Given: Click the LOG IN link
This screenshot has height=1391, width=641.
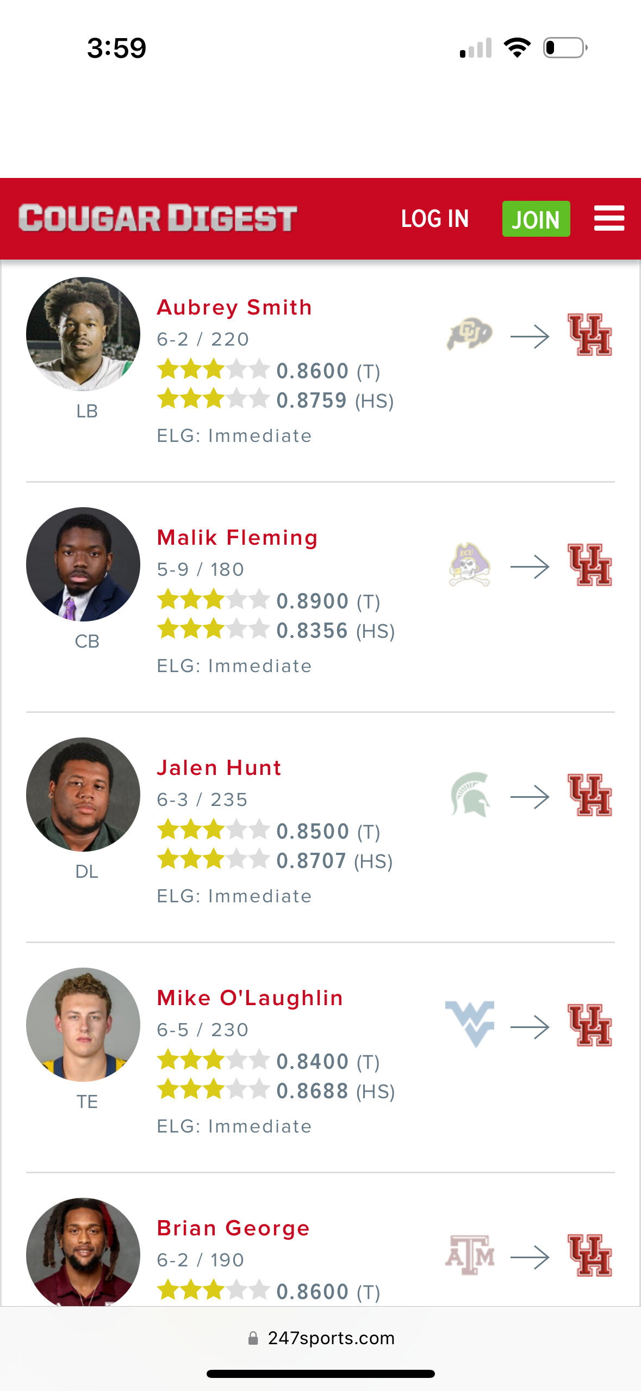Looking at the screenshot, I should click(435, 219).
